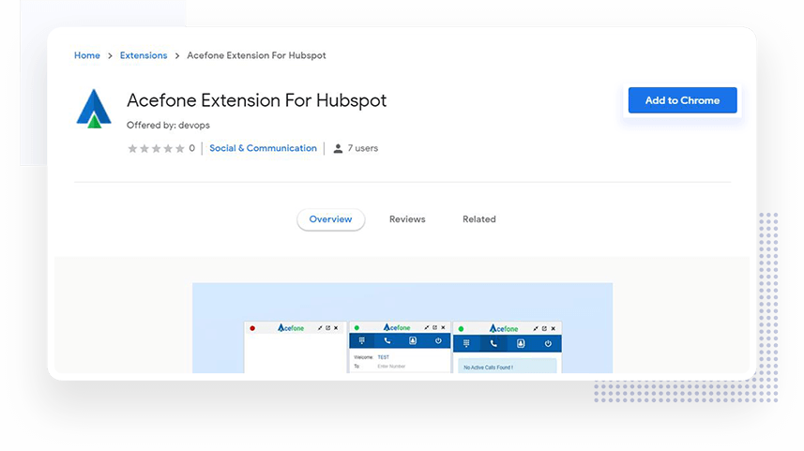Add the extension with Add to Chrome
The image size is (804, 451).
click(x=682, y=100)
